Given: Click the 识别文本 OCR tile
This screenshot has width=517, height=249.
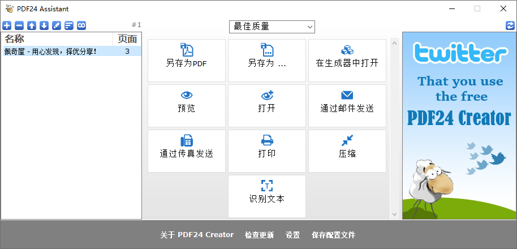Looking at the screenshot, I should [x=267, y=196].
